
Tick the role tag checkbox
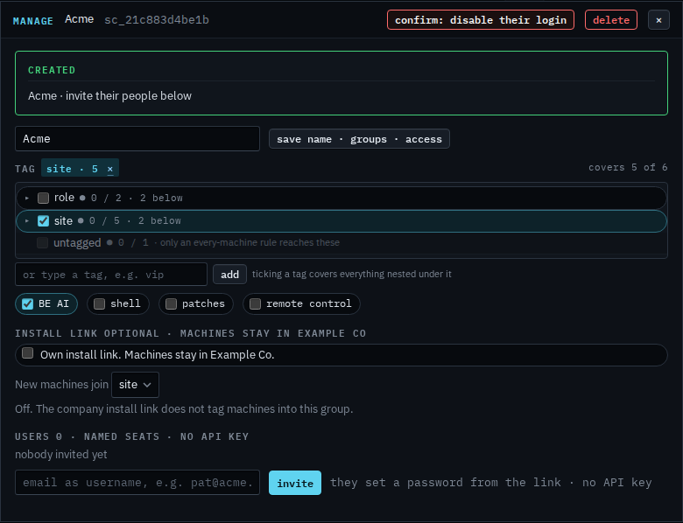[43, 198]
